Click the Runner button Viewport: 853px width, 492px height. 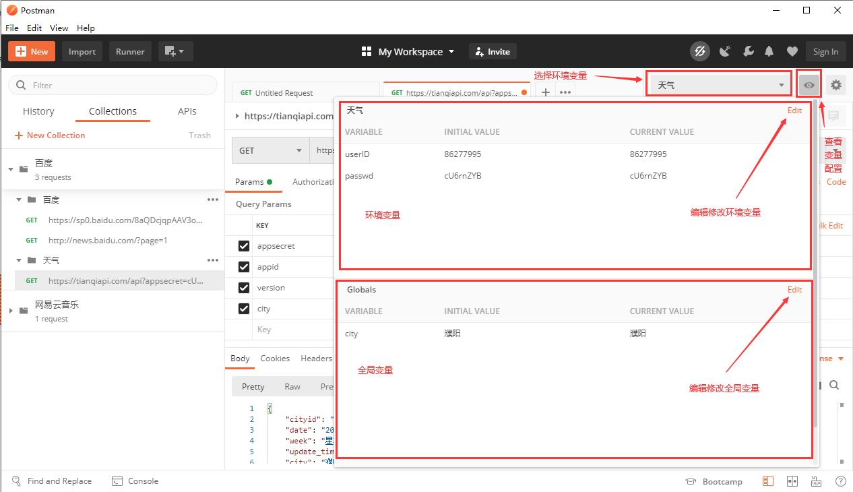pos(130,51)
